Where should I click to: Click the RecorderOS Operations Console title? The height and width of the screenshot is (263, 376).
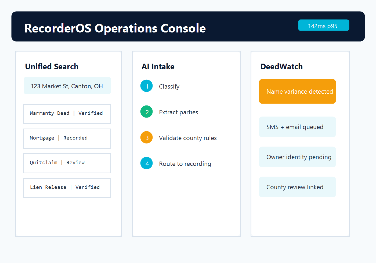(115, 28)
